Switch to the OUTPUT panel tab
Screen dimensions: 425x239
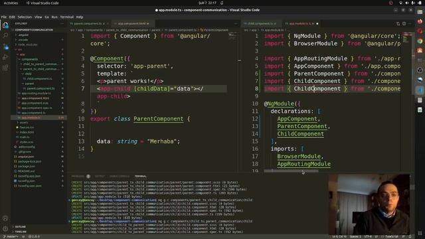pyautogui.click(x=100, y=177)
